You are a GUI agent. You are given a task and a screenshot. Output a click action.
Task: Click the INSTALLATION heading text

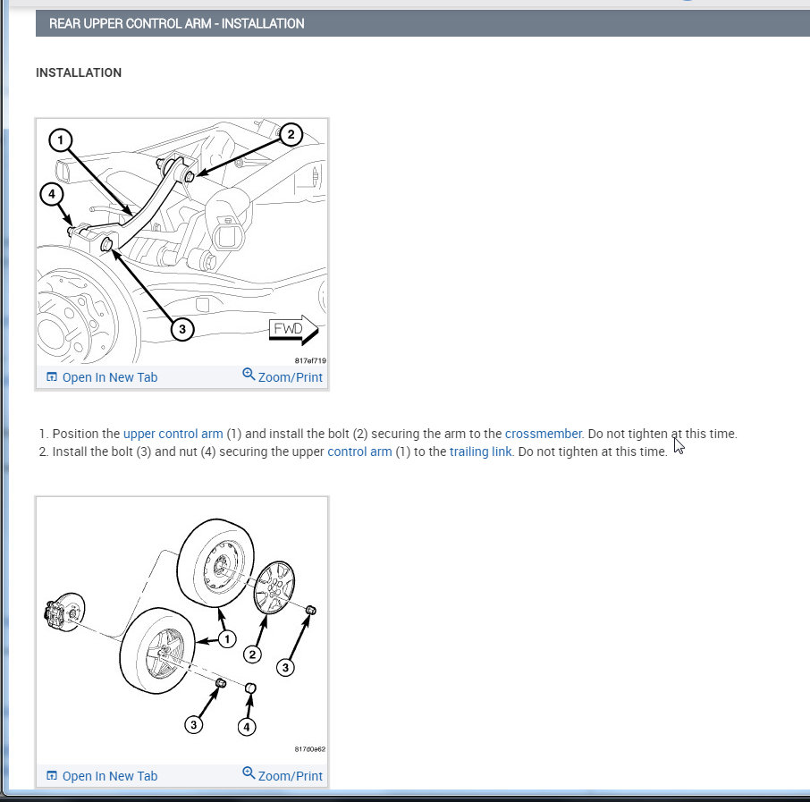(x=79, y=72)
